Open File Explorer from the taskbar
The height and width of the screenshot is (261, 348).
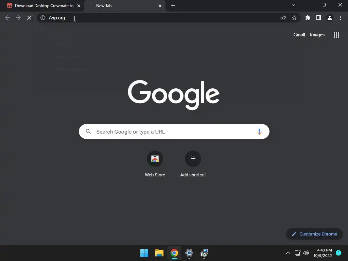click(x=159, y=253)
